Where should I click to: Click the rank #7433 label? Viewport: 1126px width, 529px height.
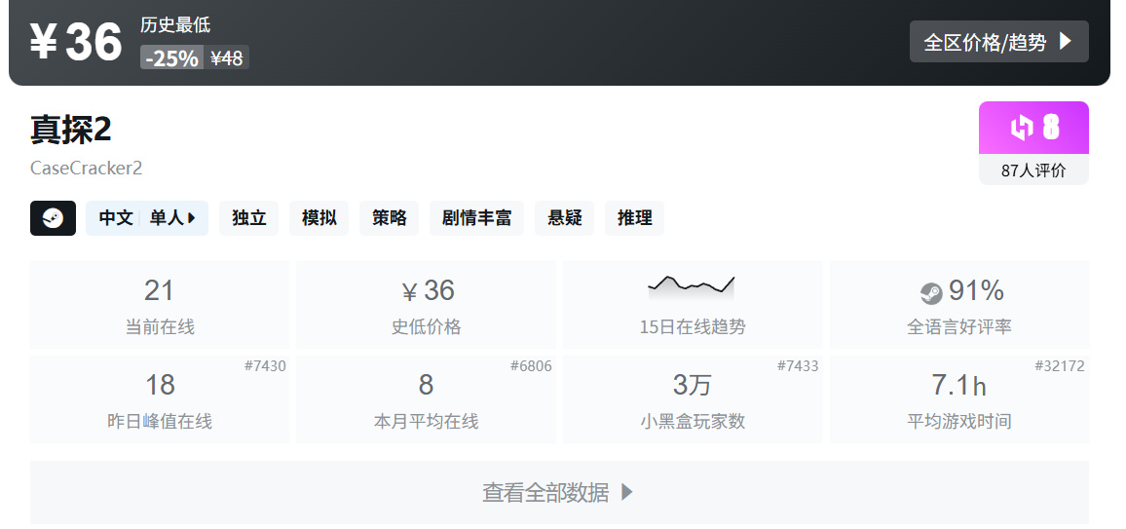point(798,366)
